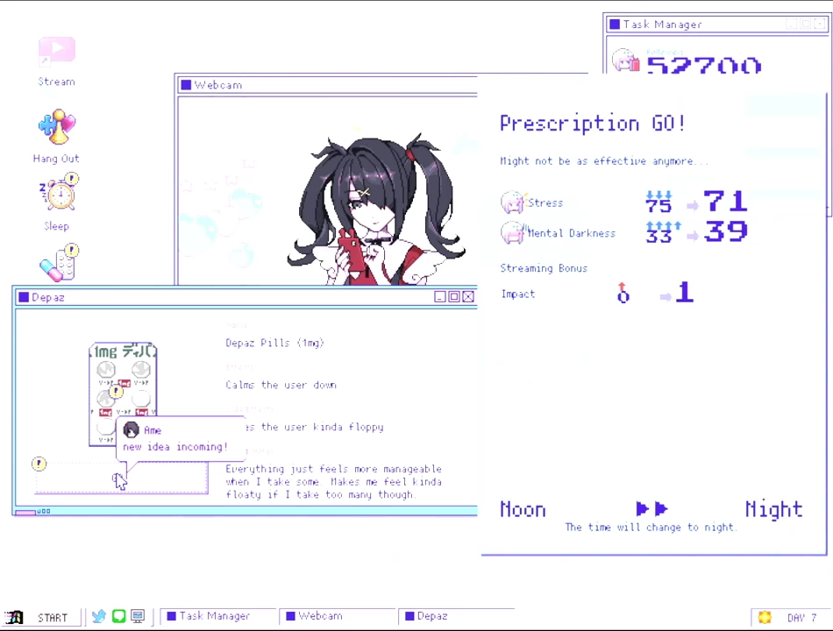Click the 'Prescription GO!' heading
Image resolution: width=833 pixels, height=631 pixels.
[593, 124]
